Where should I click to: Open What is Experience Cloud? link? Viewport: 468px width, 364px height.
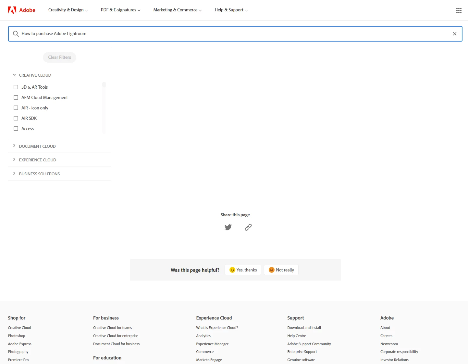217,328
